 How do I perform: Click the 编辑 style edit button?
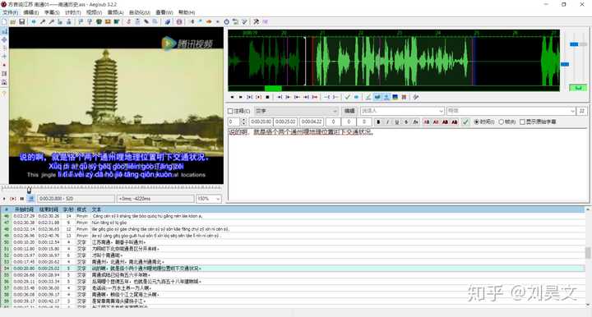(349, 111)
